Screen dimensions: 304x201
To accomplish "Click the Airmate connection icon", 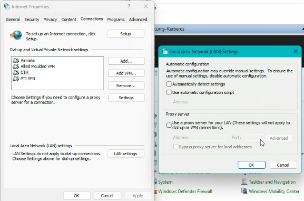I will click(x=16, y=60).
